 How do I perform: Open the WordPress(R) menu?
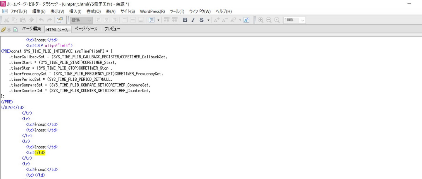152,11
